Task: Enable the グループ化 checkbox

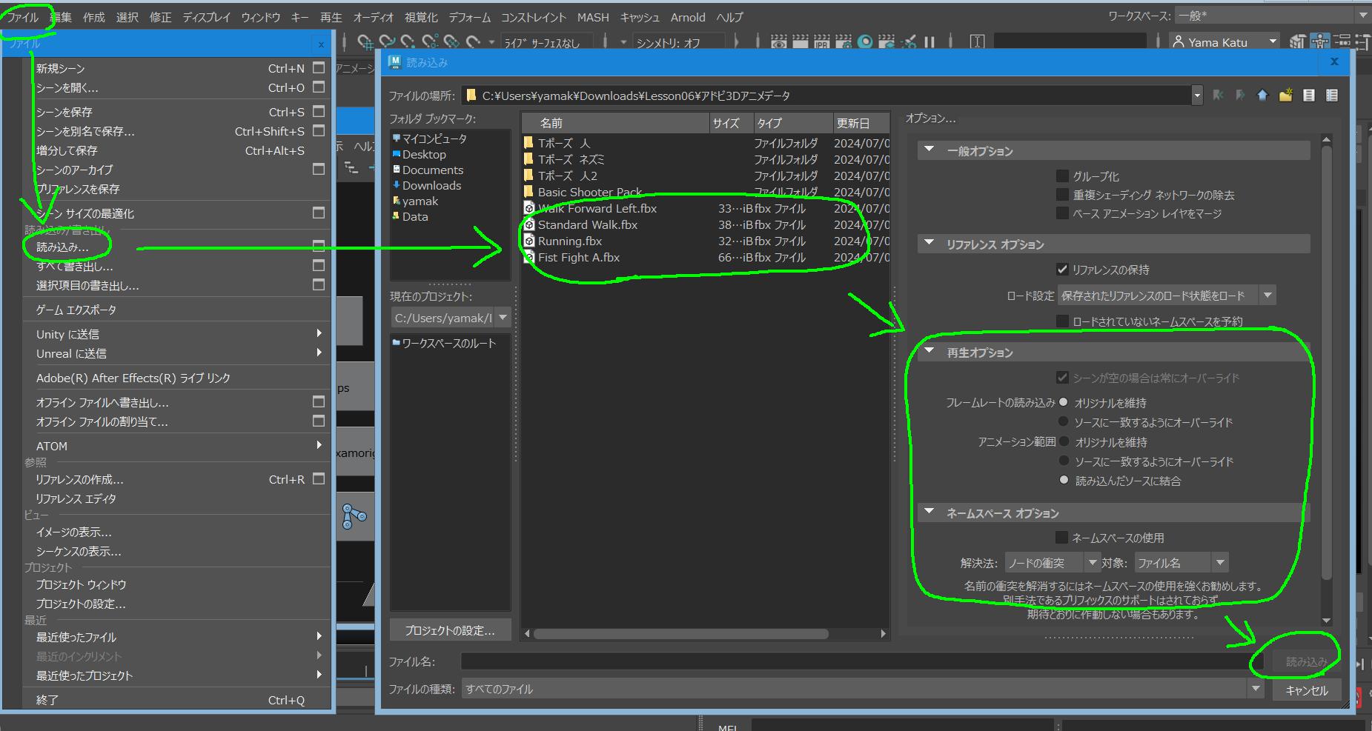Action: click(1062, 176)
